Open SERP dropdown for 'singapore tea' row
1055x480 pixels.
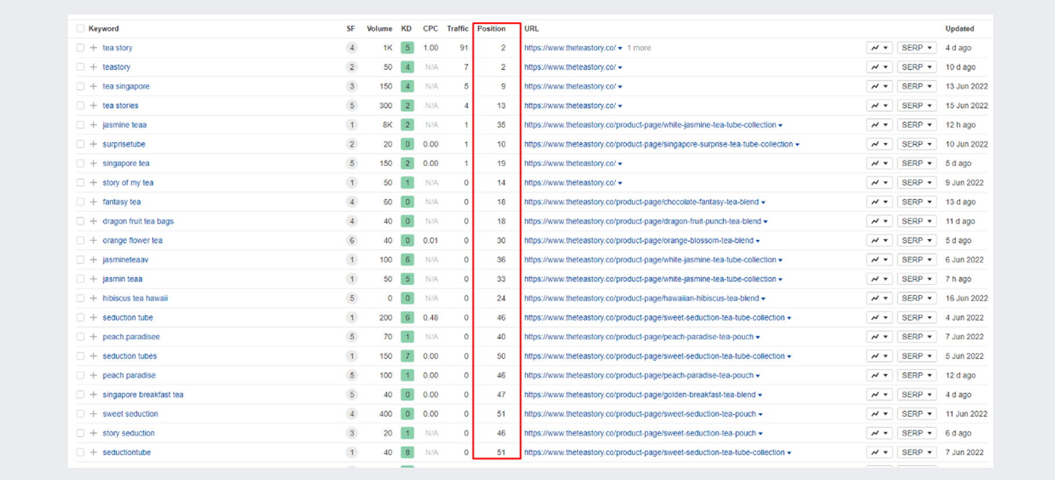[917, 163]
